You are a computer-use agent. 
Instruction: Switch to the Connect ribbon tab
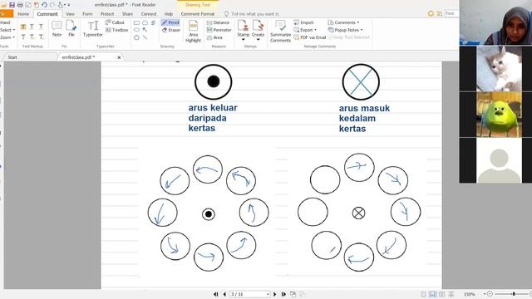[149, 14]
